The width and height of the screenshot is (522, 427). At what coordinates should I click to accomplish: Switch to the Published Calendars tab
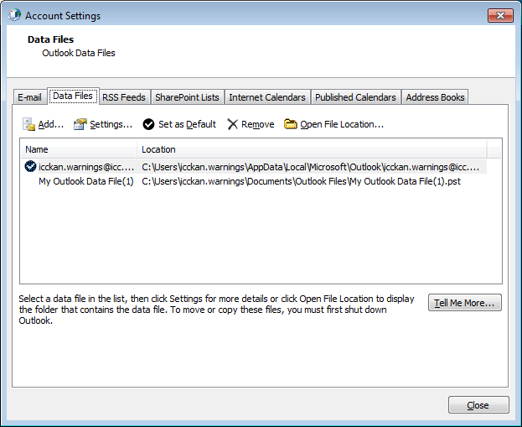[x=355, y=97]
